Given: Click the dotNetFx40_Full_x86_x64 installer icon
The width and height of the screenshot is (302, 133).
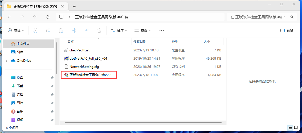Looking at the screenshot, I should pos(66,59).
